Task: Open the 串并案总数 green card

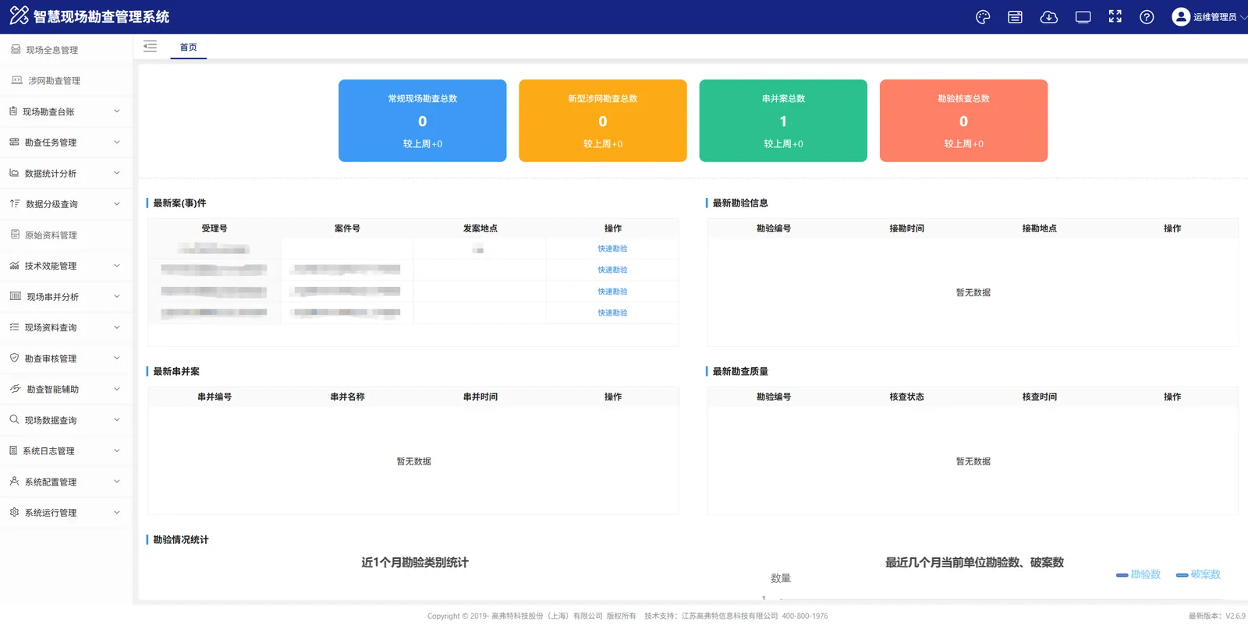Action: 783,121
